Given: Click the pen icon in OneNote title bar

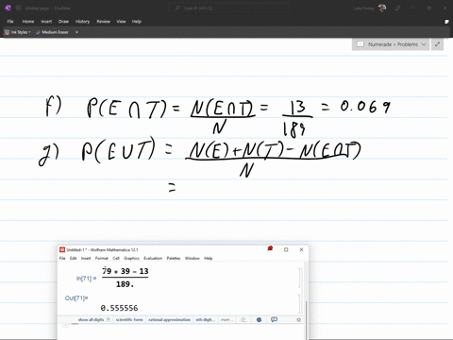Looking at the screenshot, I should 397,8.
